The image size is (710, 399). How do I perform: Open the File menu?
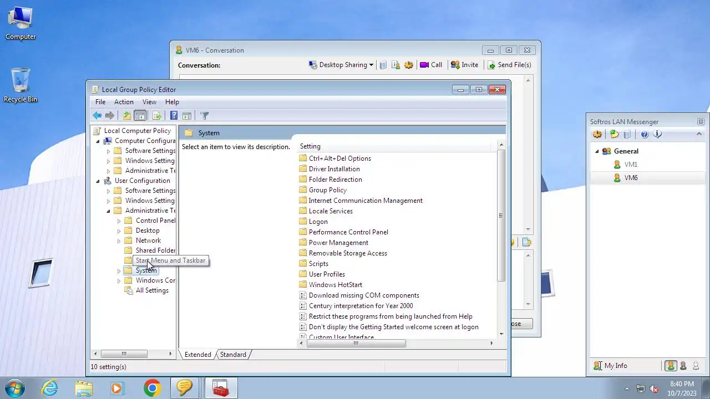[x=100, y=102]
